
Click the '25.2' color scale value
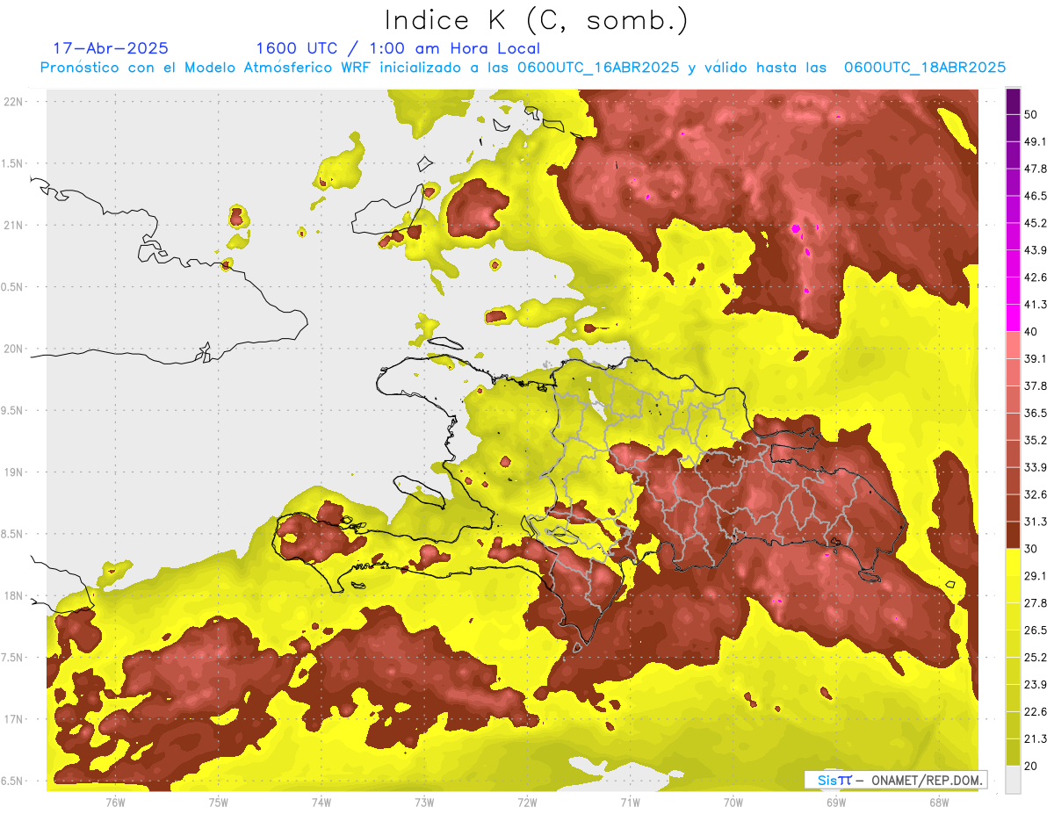pyautogui.click(x=1036, y=657)
